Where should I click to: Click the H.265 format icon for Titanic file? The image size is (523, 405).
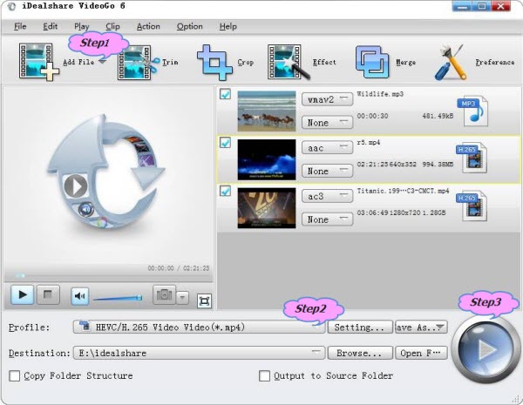(472, 206)
